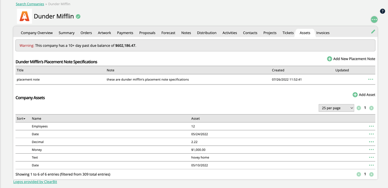The image size is (388, 188).
Task: Go to previous page using bottom arrow
Action: click(x=359, y=175)
